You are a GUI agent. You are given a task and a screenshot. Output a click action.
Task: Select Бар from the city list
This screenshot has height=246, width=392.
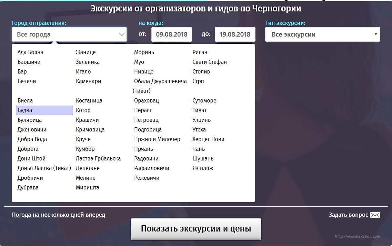(x=22, y=71)
